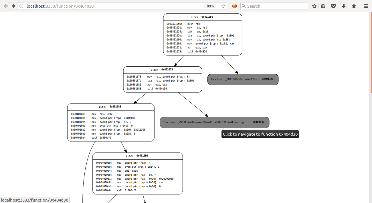The width and height of the screenshot is (372, 203).
Task: Open the Pocket saves icon
Action: 333,6
